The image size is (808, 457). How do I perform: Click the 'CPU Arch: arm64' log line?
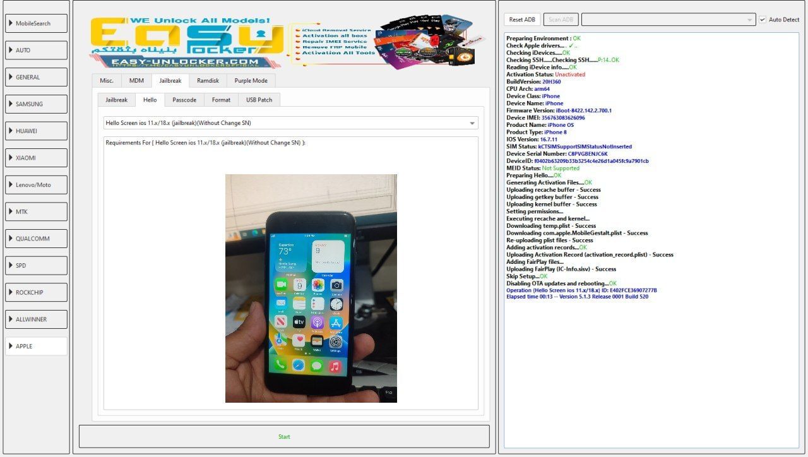[x=528, y=89]
